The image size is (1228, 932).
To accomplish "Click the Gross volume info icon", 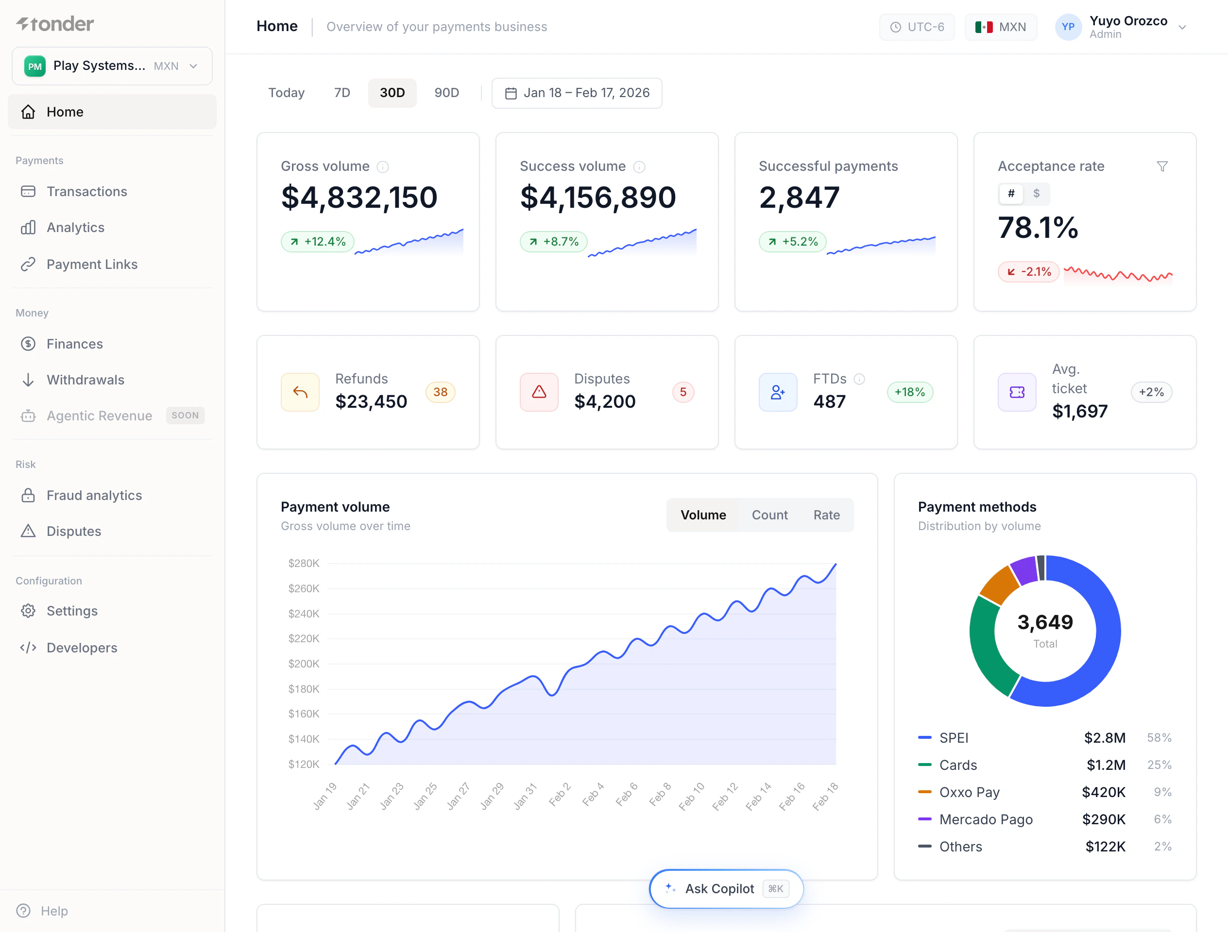I will [x=383, y=167].
